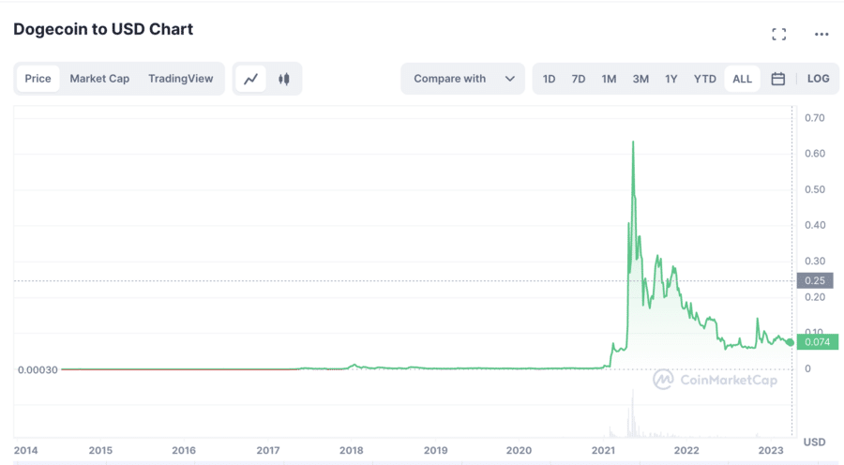Open the TradingView tab
Viewport: 844px width, 465px height.
[x=181, y=79]
